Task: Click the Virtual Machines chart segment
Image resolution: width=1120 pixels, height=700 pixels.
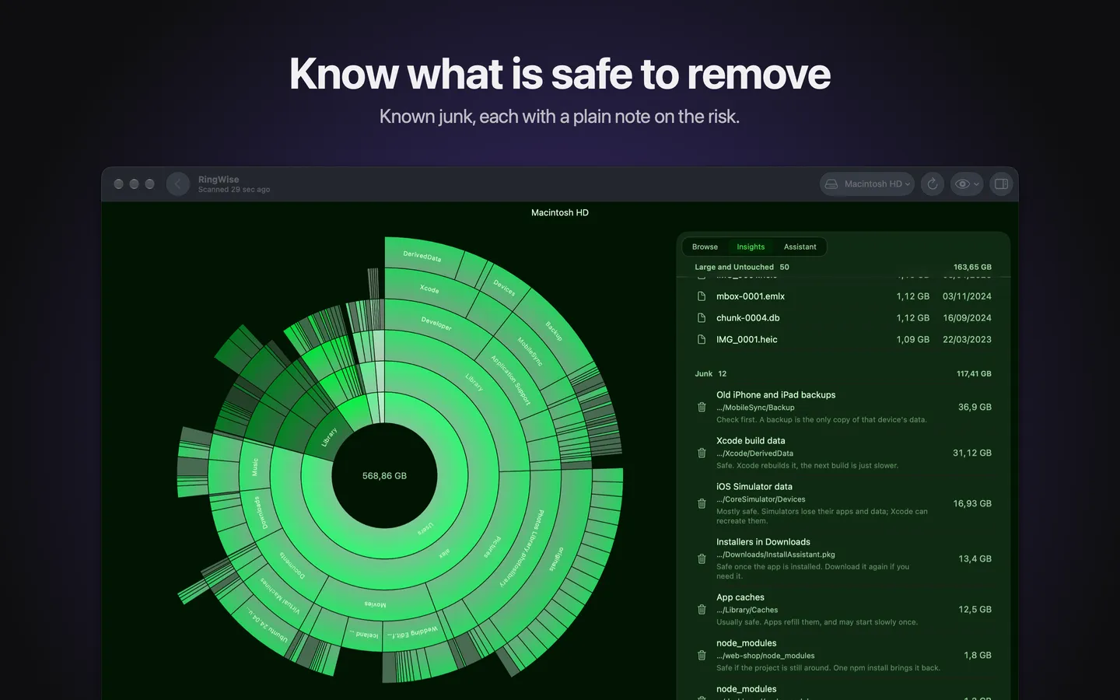Action: pos(279,596)
